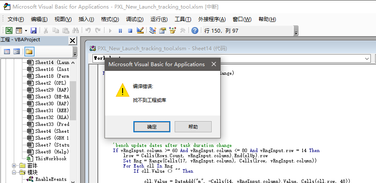The image size is (376, 183).
Task: Expand the 窗体 folder node
Action: [x=14, y=165]
